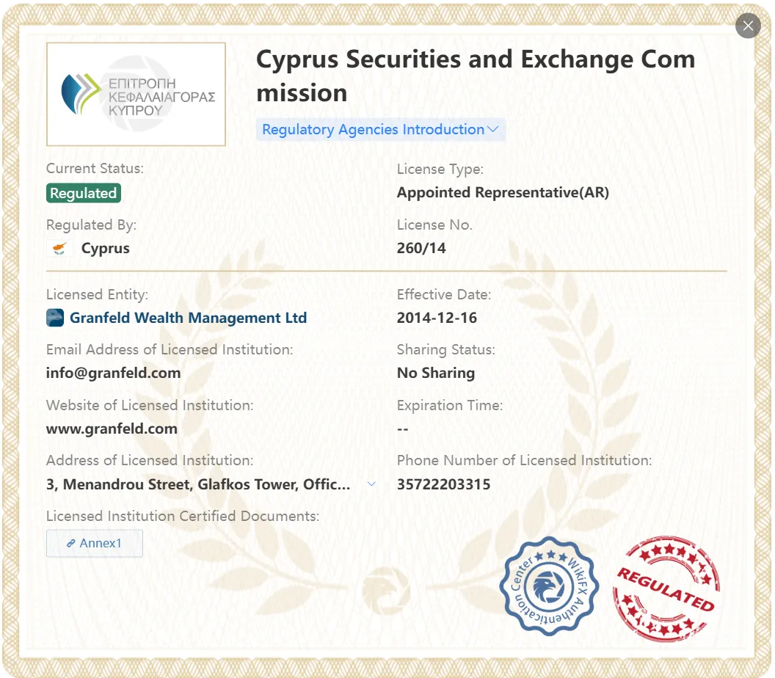Click the Granfeld company logo icon

point(55,318)
